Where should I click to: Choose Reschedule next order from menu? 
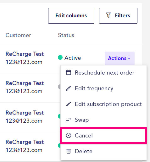pyautogui.click(x=103, y=73)
